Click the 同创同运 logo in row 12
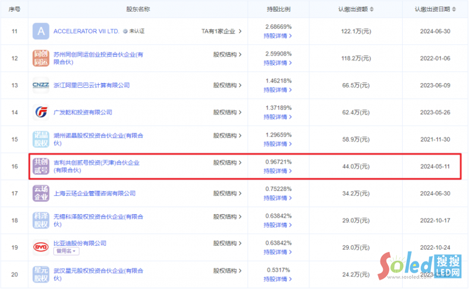Screen dimensions: 469x289 pyautogui.click(x=41, y=59)
